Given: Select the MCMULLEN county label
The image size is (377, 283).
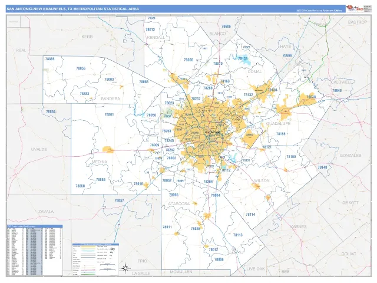Looking at the screenshot, I should point(181,272).
